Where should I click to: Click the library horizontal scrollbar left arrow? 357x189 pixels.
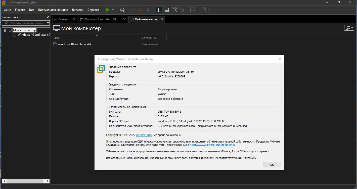(x=4, y=181)
